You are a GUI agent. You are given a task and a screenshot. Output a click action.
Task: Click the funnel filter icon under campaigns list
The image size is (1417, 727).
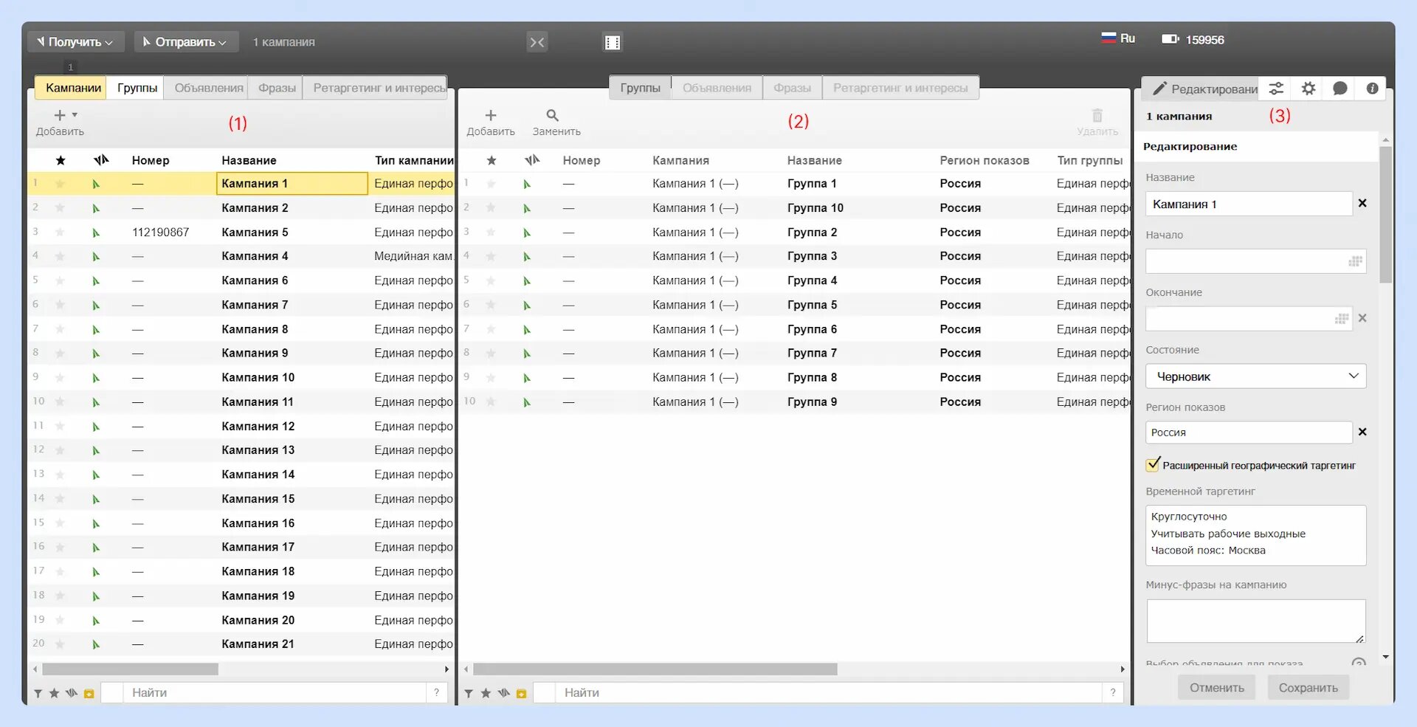coord(38,693)
